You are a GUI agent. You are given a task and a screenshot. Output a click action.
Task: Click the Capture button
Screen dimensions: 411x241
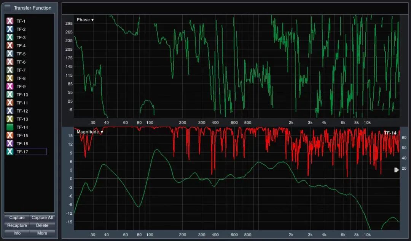point(17,218)
